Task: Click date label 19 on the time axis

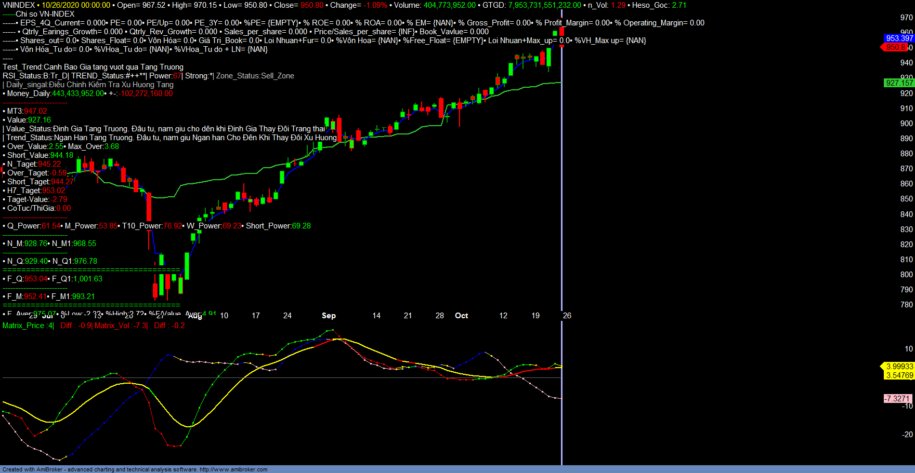Action: [535, 316]
